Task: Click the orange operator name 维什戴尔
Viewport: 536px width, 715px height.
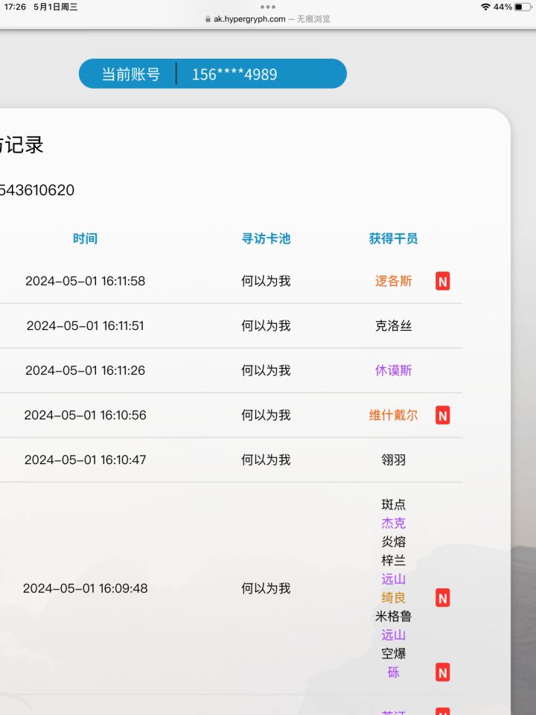Action: (393, 415)
